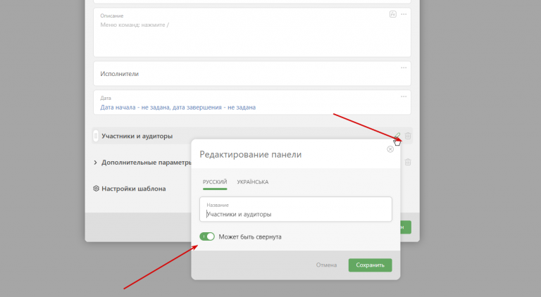Click the Участники и аудиторы panel title
Viewport: 541px width, 297px height.
click(x=137, y=136)
